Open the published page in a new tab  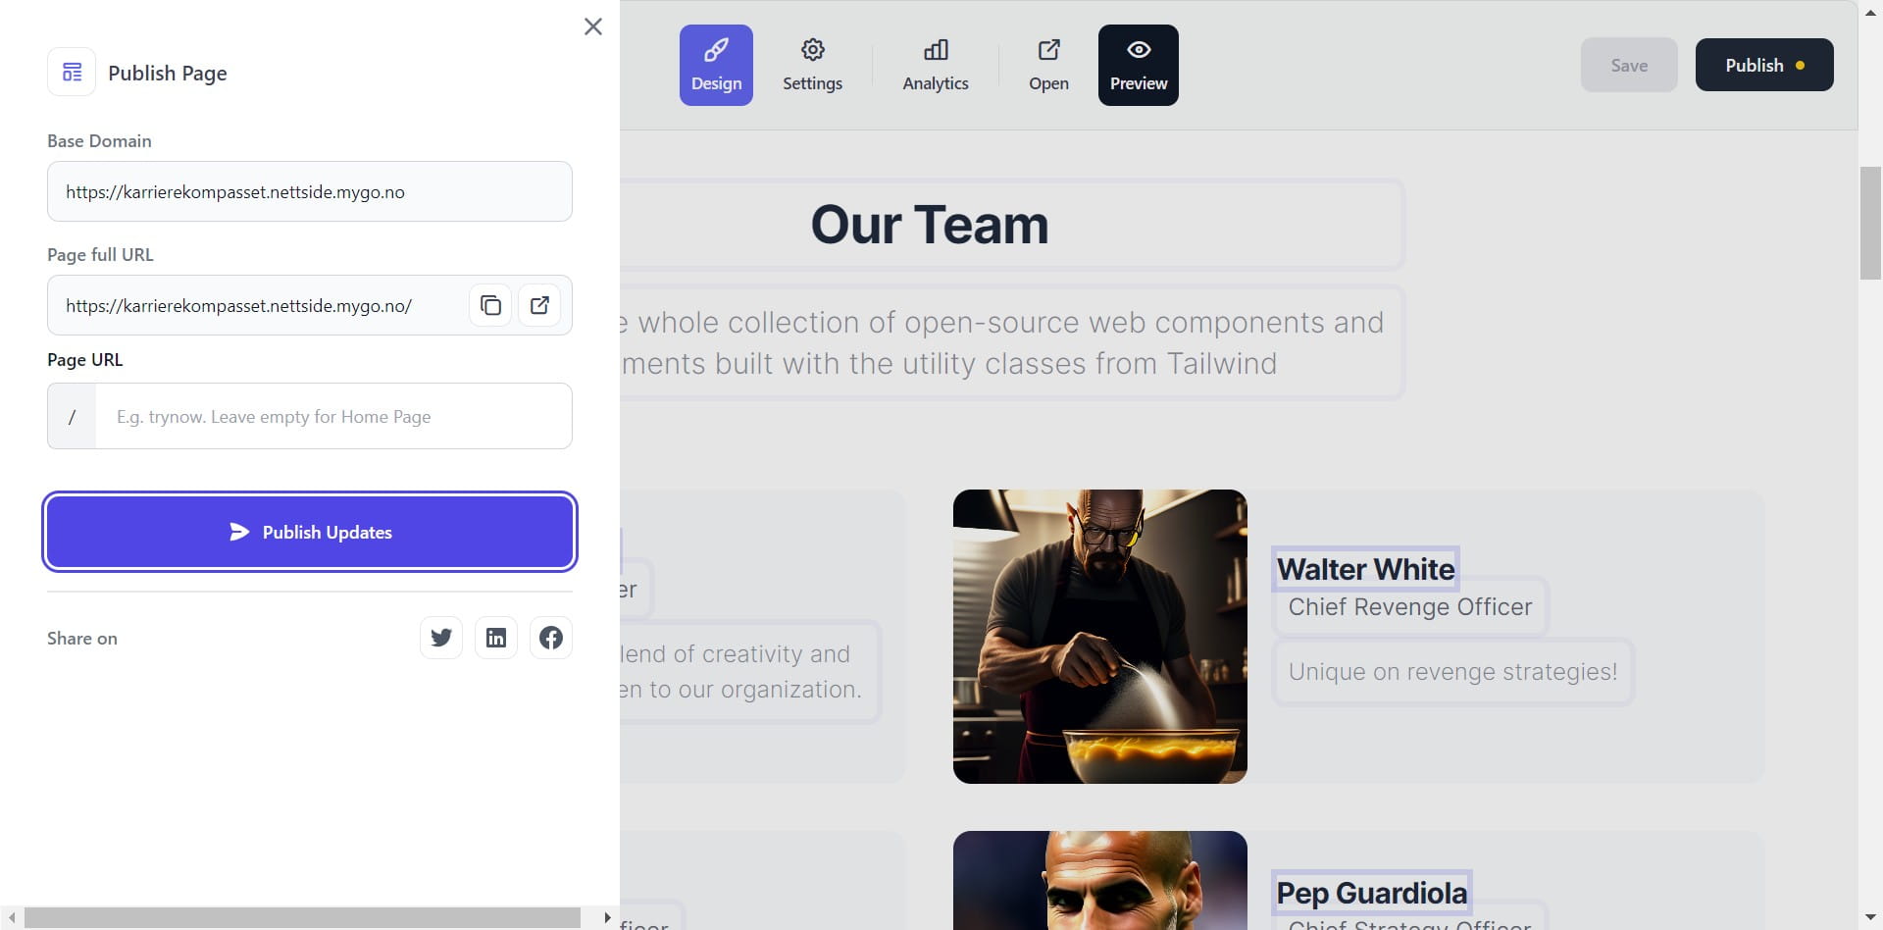(x=538, y=305)
